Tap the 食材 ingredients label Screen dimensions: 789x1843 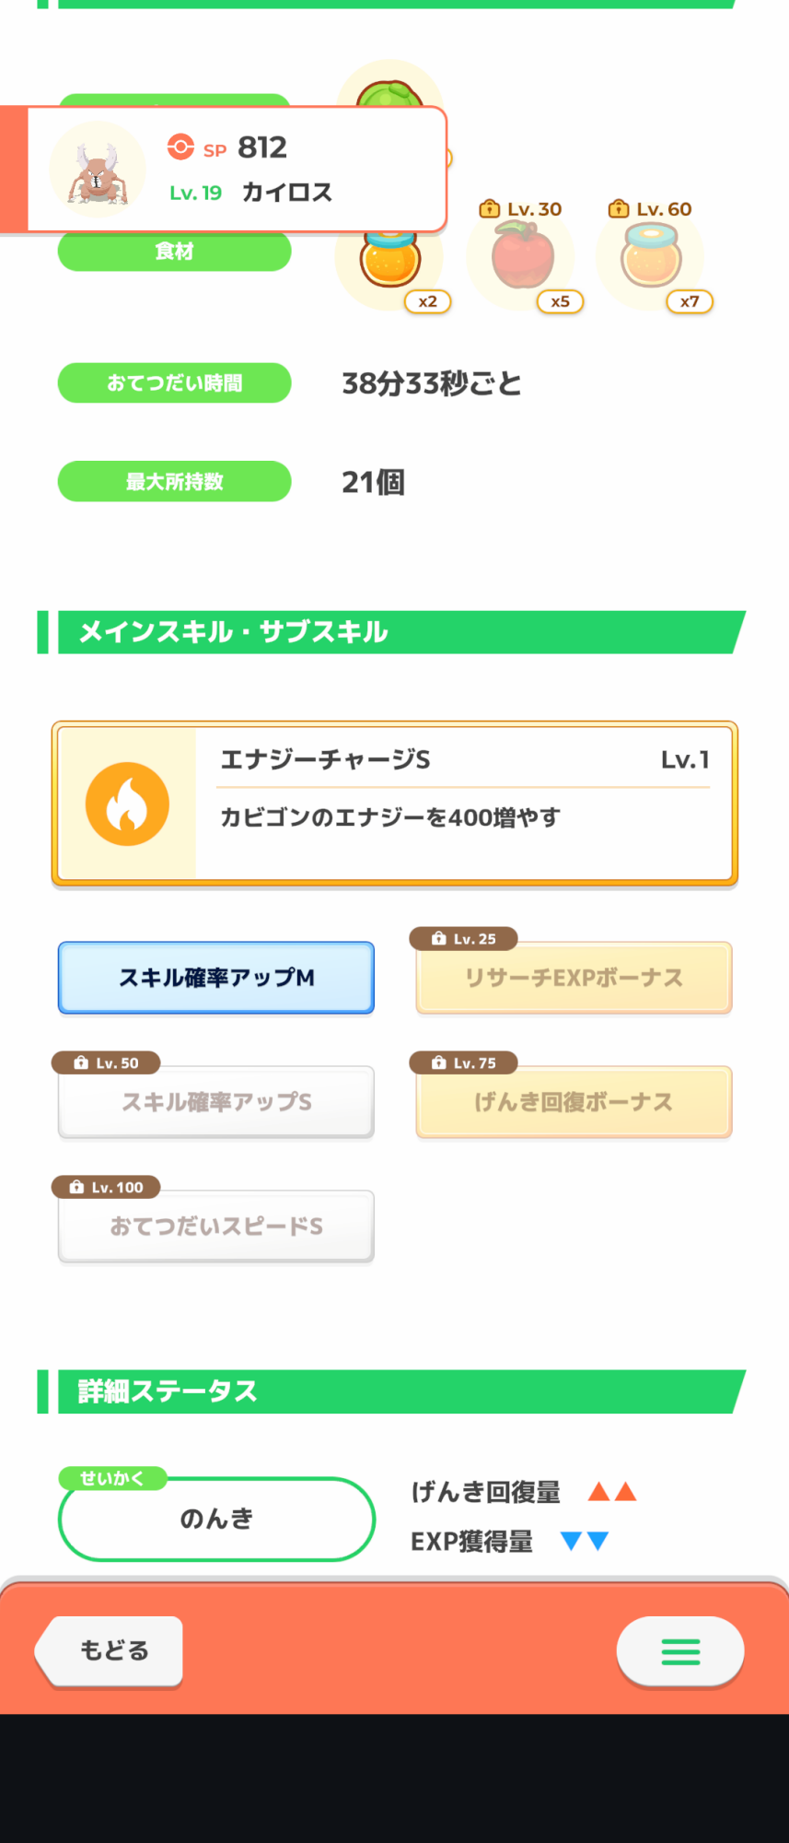click(x=174, y=252)
